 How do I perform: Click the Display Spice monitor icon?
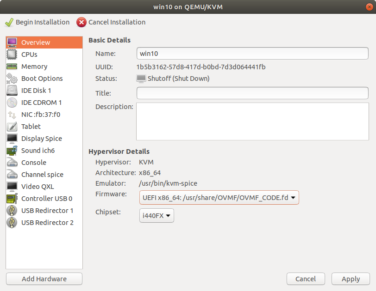(x=13, y=138)
